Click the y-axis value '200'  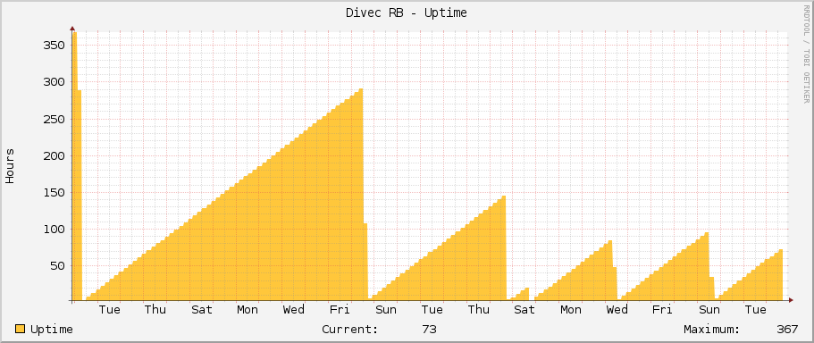point(54,155)
